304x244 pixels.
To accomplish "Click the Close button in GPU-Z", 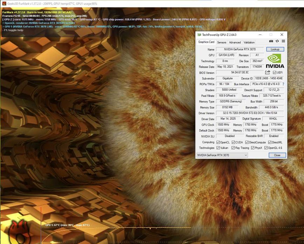I will pyautogui.click(x=277, y=155).
